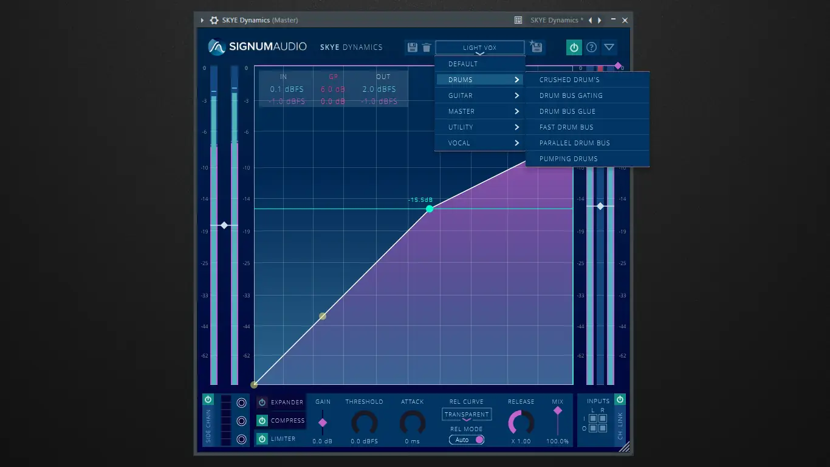Expand the DRUMS preset submenu arrow
Screen dimensions: 830x467
click(517, 80)
